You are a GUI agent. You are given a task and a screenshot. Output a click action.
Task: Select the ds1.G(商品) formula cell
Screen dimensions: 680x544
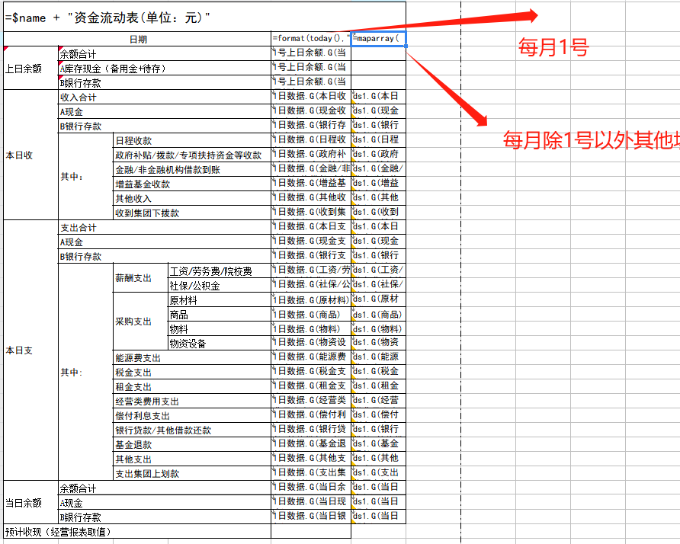(378, 314)
